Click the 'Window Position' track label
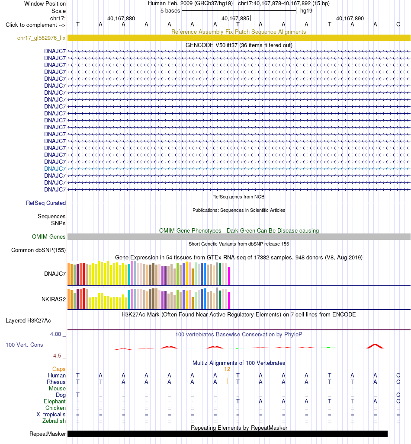The image size is (411, 444). 45,4
